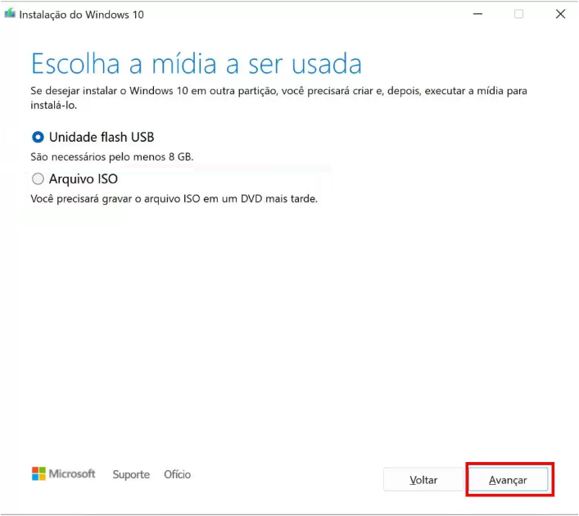Click the Microsoft logo
The width and height of the screenshot is (579, 516).
tap(64, 473)
